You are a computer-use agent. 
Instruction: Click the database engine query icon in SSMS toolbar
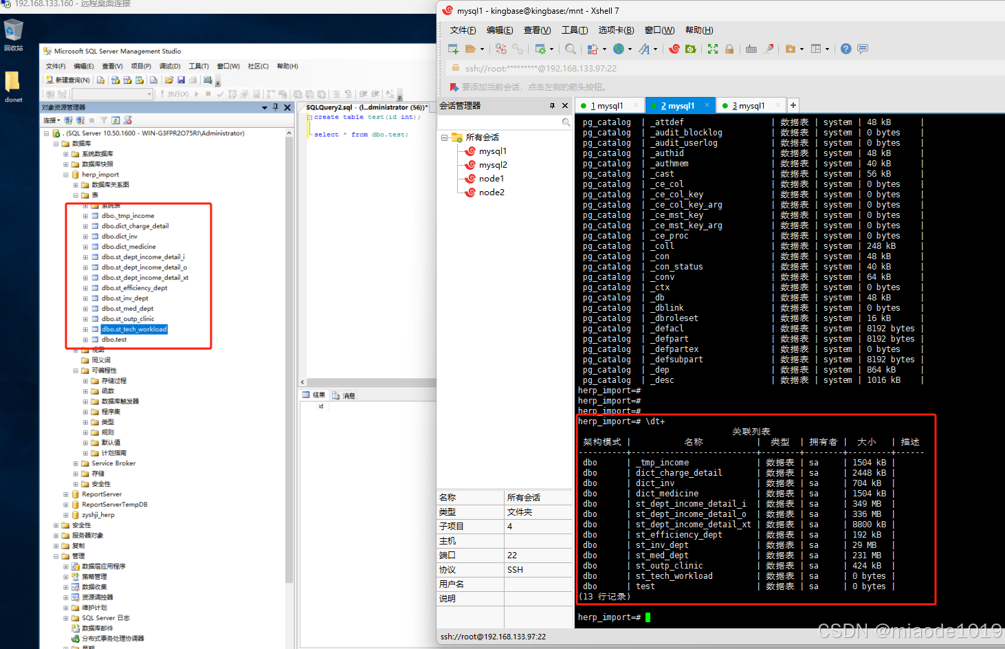pos(100,80)
